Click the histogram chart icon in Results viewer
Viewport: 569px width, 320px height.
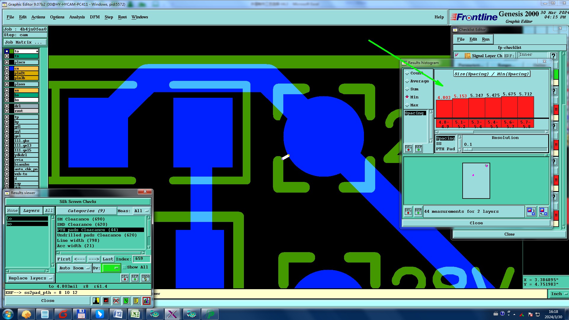click(146, 301)
